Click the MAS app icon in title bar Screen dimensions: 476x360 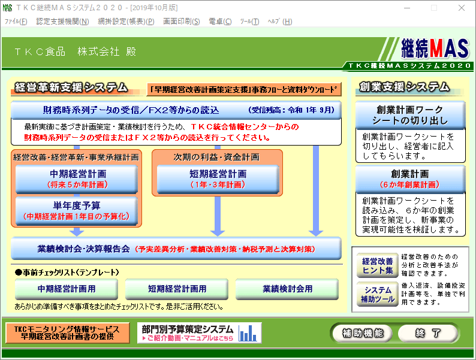pos(7,8)
